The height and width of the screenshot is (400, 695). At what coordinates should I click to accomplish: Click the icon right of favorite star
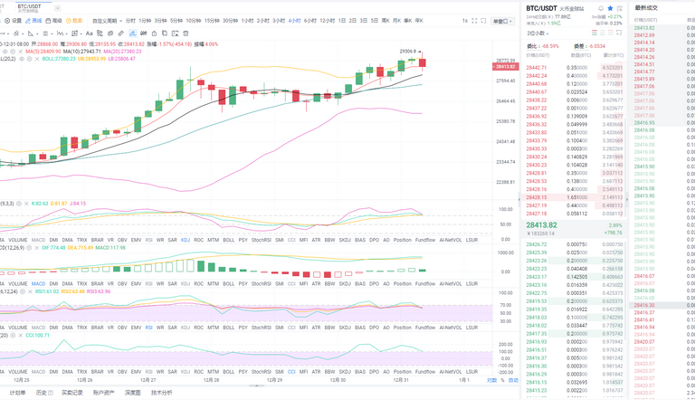(x=620, y=8)
